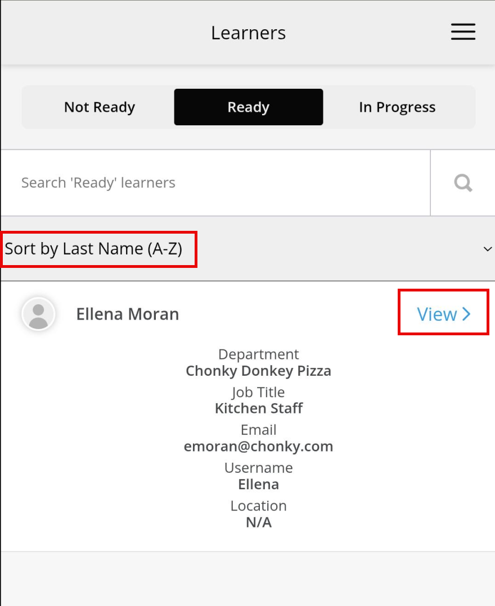The width and height of the screenshot is (495, 606).
Task: Open the Sort by Last Name menu
Action: [94, 249]
